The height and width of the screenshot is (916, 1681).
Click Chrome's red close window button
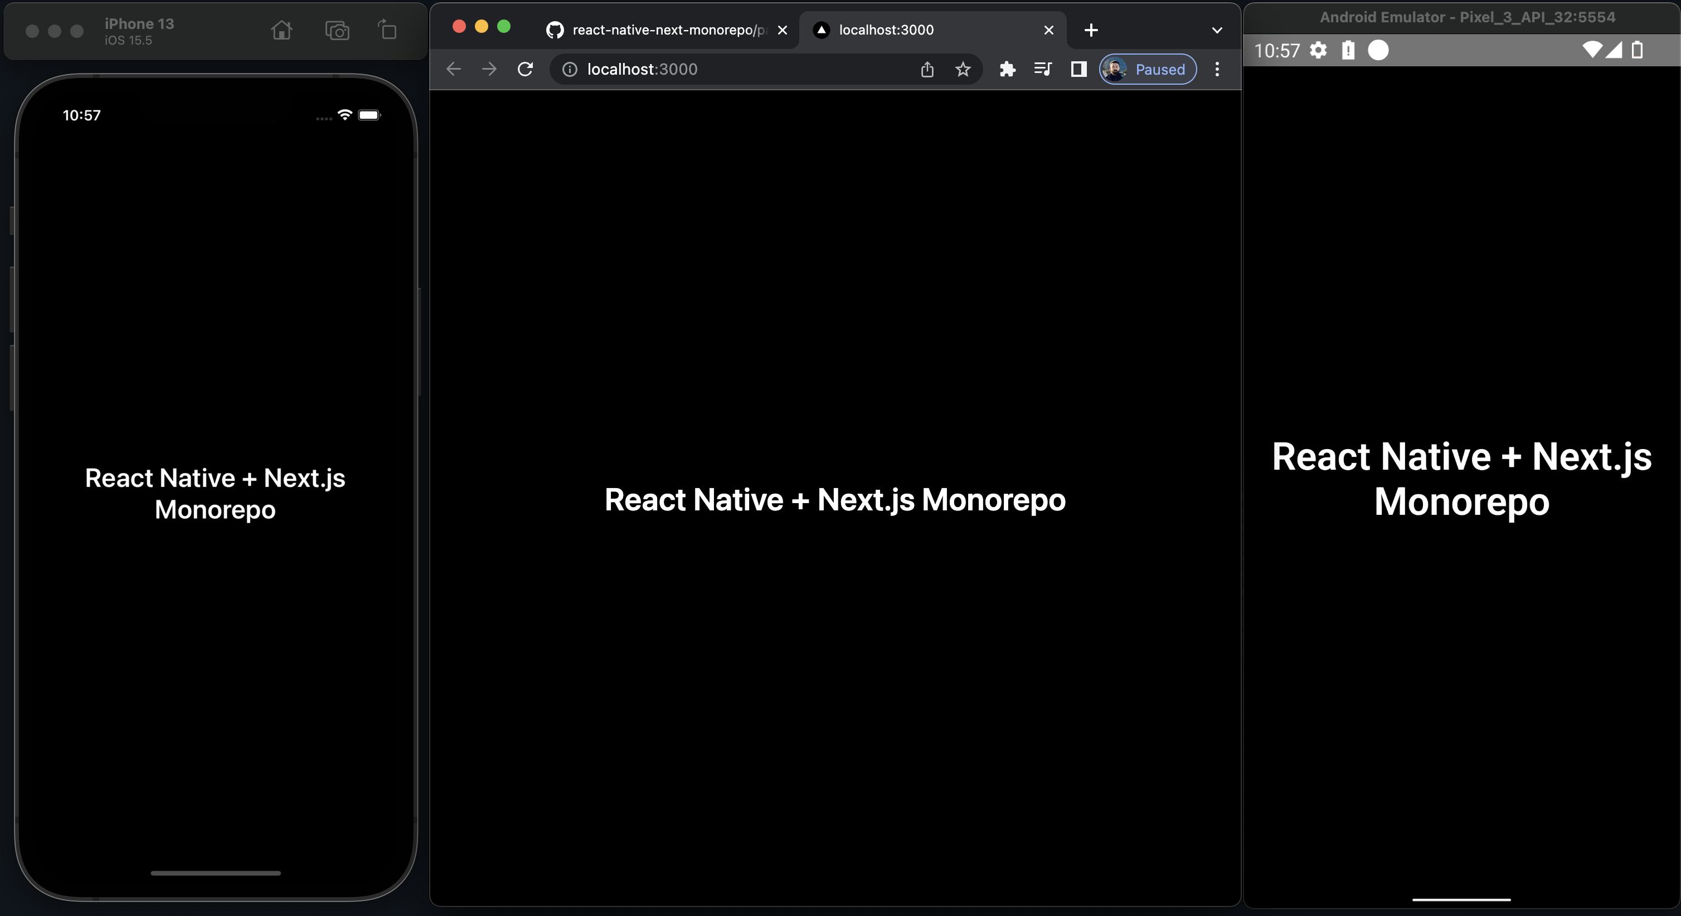click(459, 26)
